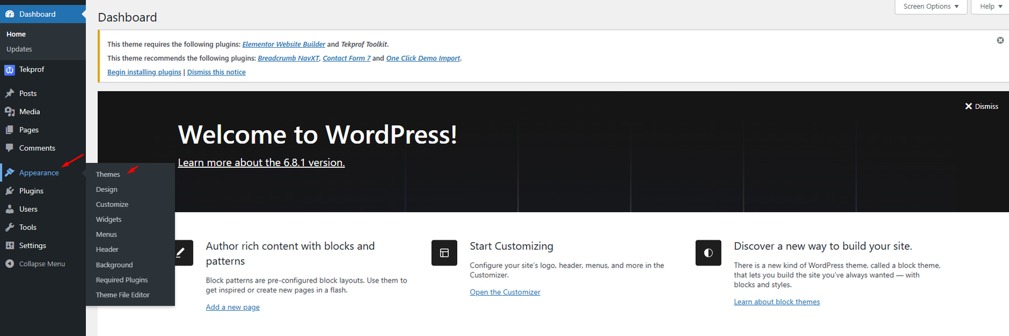
Task: Expand the Screen Options dropdown
Action: (931, 6)
